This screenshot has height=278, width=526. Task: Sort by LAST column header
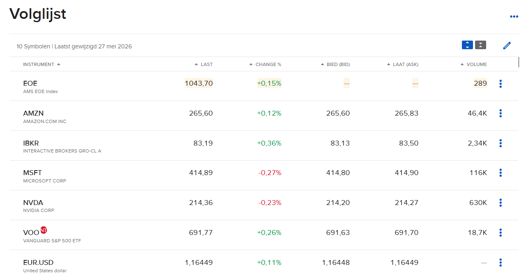tap(203, 64)
